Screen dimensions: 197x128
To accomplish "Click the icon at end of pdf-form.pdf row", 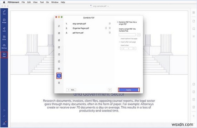I will pyautogui.click(x=110, y=33).
